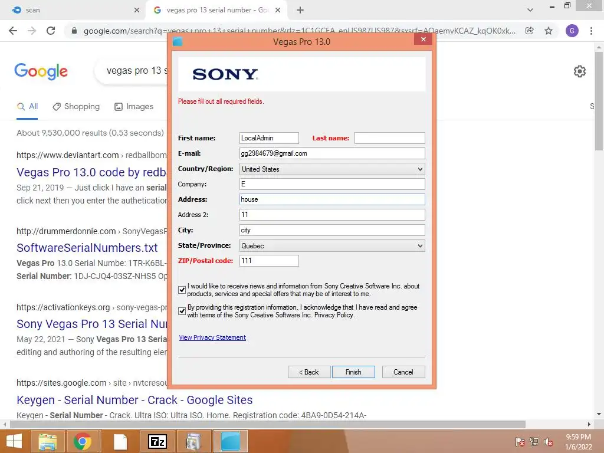The width and height of the screenshot is (604, 453).
Task: Open the Country/Region dropdown
Action: coord(332,169)
